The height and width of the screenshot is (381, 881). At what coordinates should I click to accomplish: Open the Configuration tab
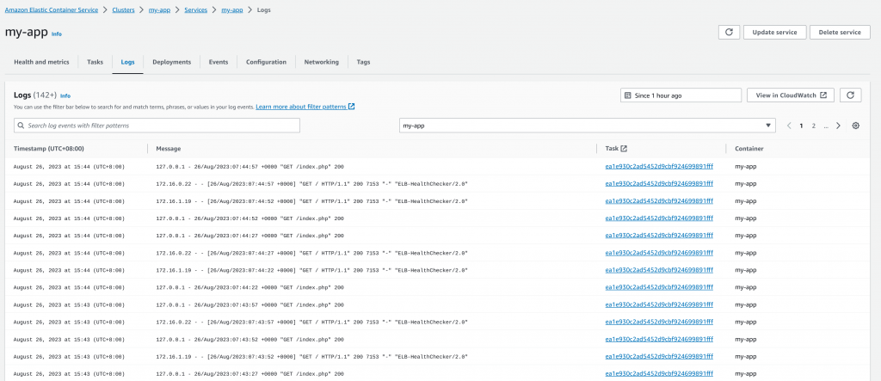pos(267,63)
